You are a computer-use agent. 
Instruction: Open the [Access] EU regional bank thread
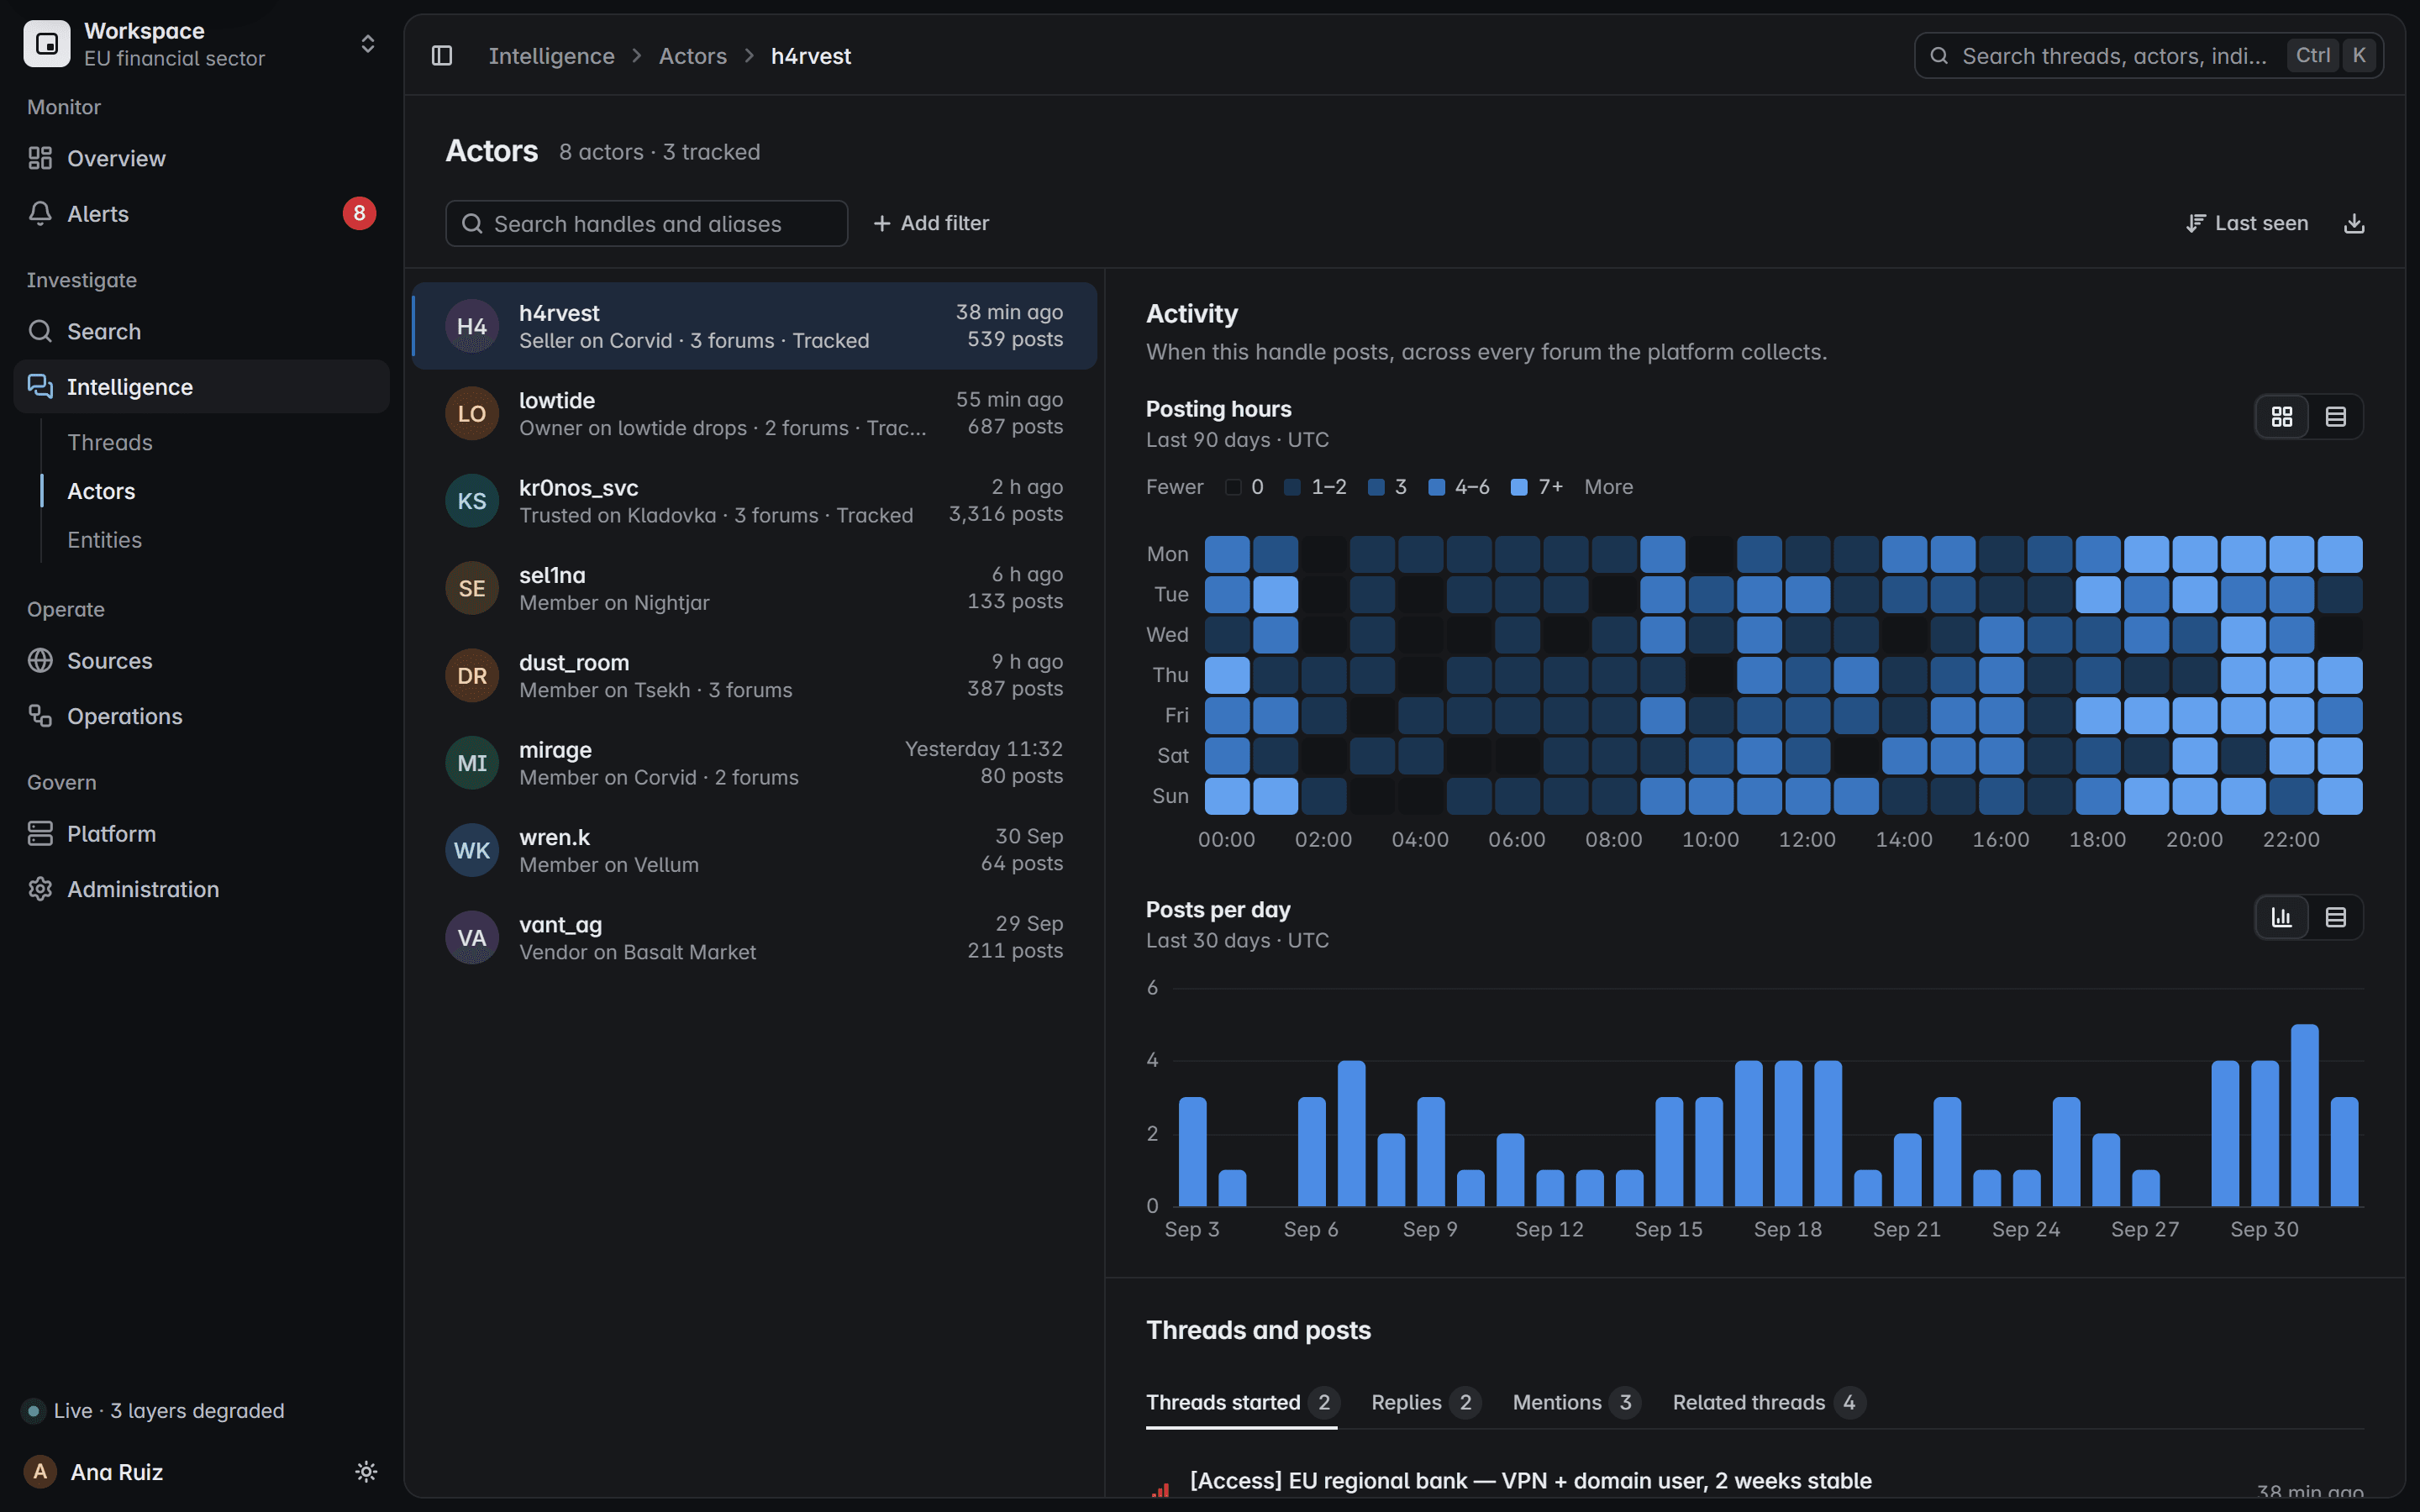pos(1530,1481)
